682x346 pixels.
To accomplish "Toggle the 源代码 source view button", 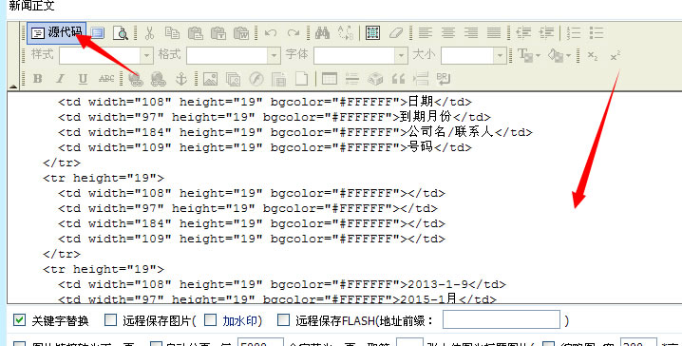I will pyautogui.click(x=57, y=32).
